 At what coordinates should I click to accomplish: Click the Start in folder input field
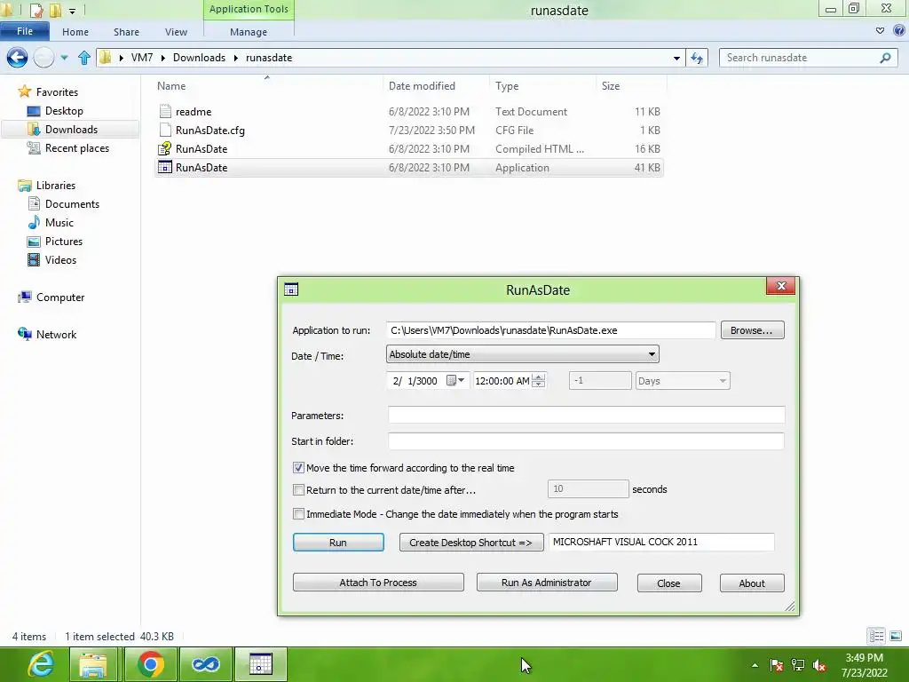(x=586, y=440)
